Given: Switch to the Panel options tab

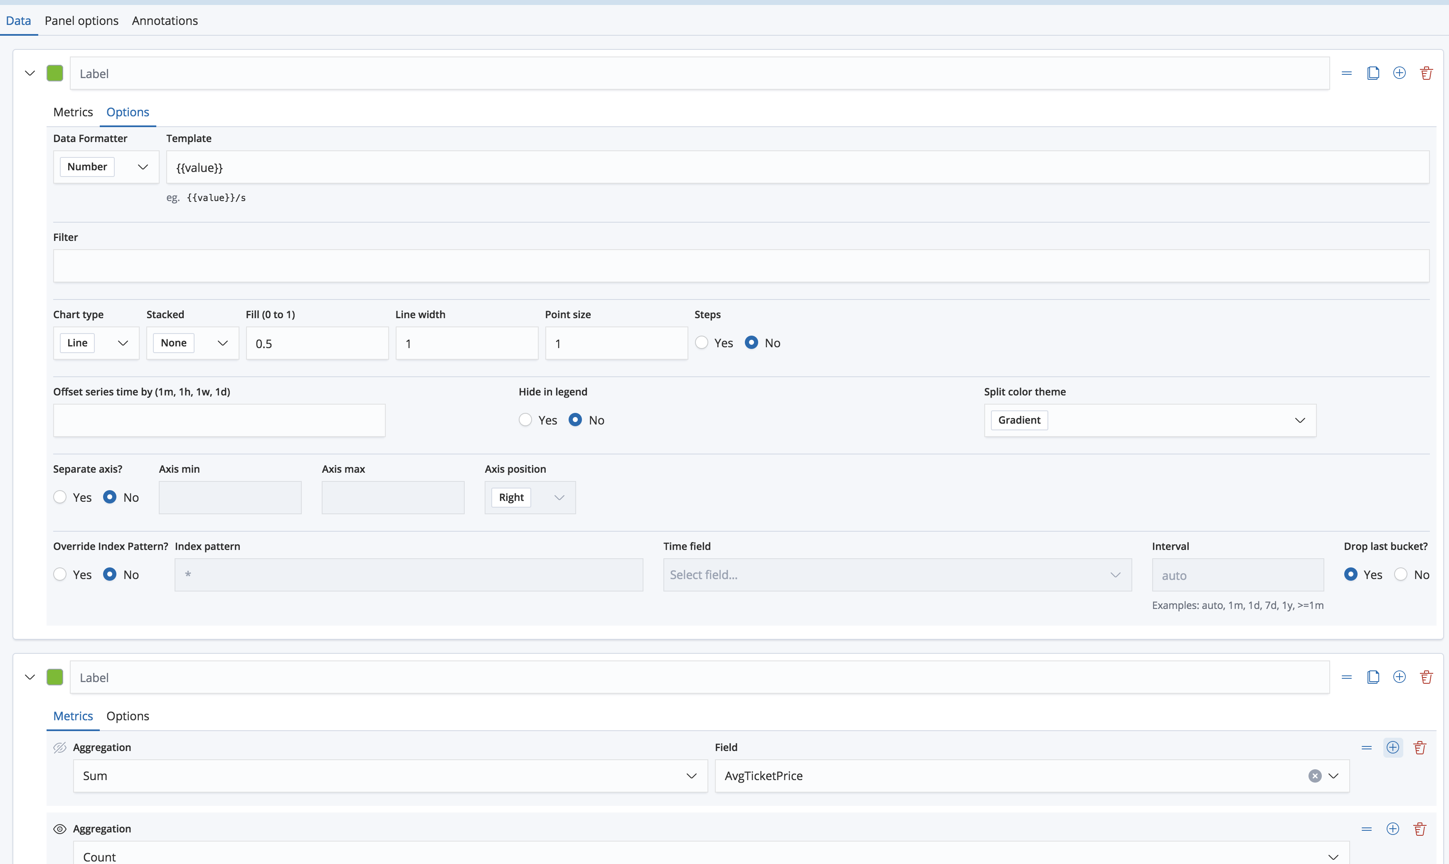Looking at the screenshot, I should click(x=81, y=20).
